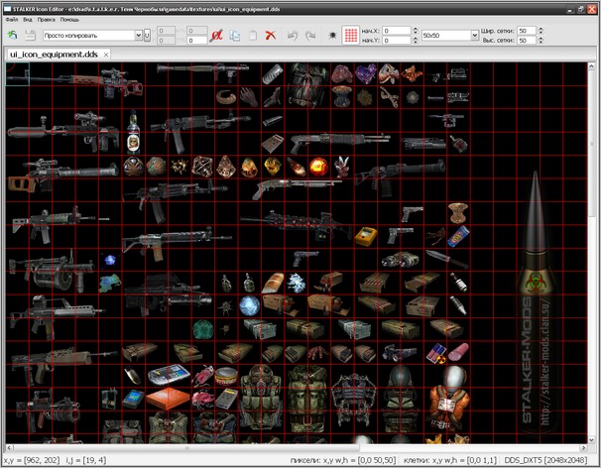Select the blue energy drink can icon
601x468 pixels.
click(x=458, y=236)
